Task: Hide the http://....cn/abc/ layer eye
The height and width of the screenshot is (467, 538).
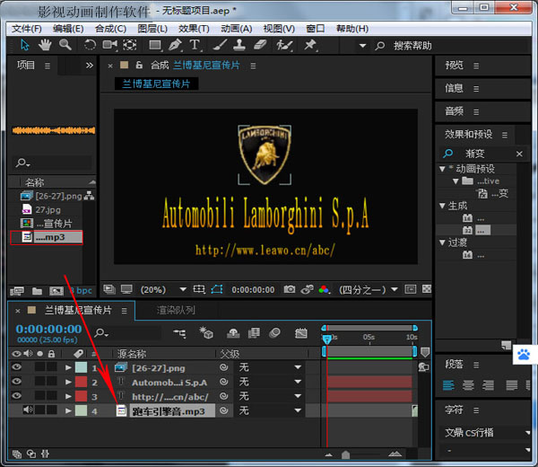Action: (16, 396)
